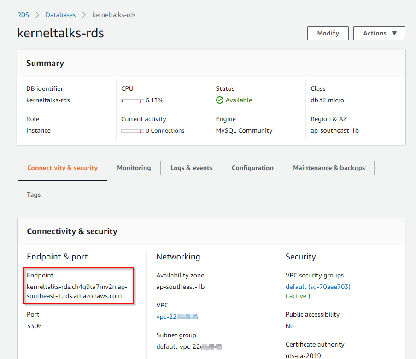Image resolution: width=416 pixels, height=359 pixels.
Task: Click default-vpc-22 subnet group value
Action: click(x=189, y=347)
